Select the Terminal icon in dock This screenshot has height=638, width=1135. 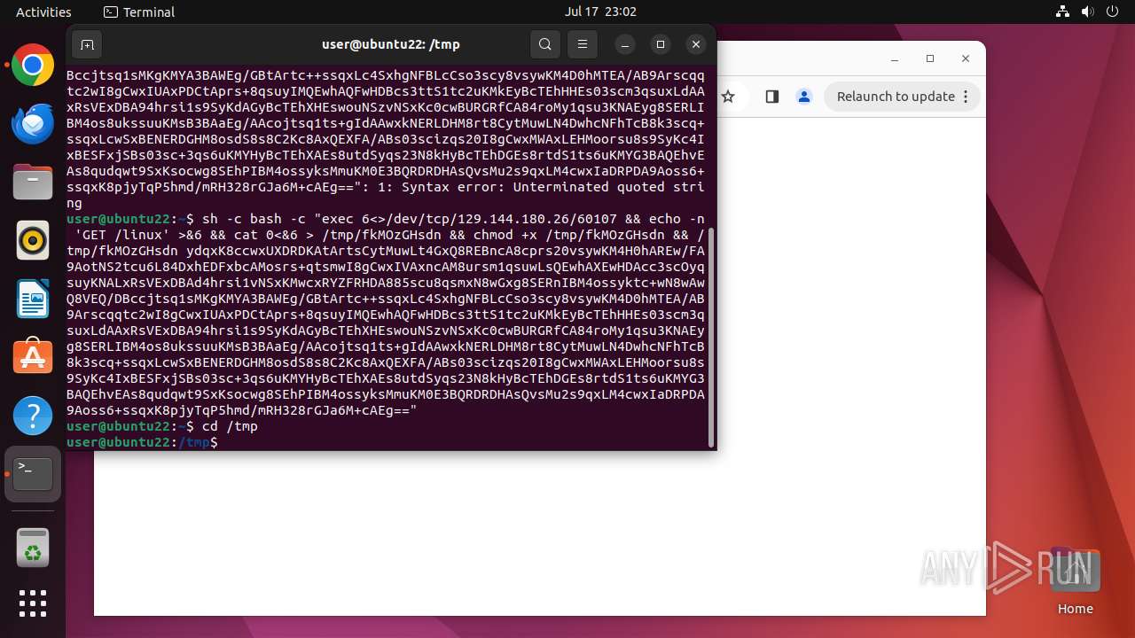pos(33,474)
